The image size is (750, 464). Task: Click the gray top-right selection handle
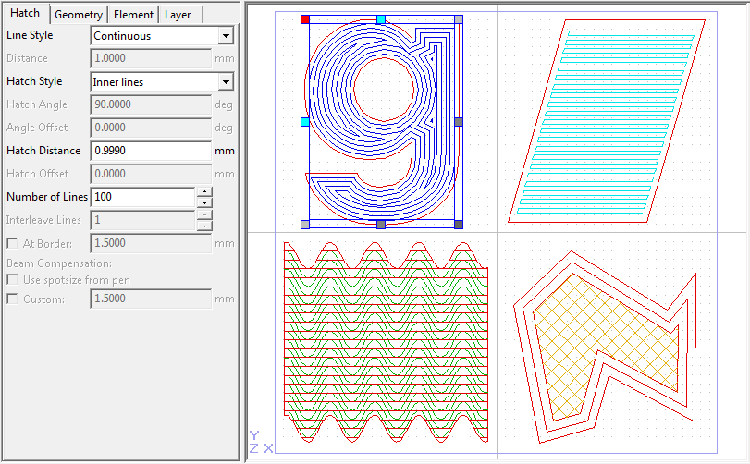pyautogui.click(x=458, y=19)
